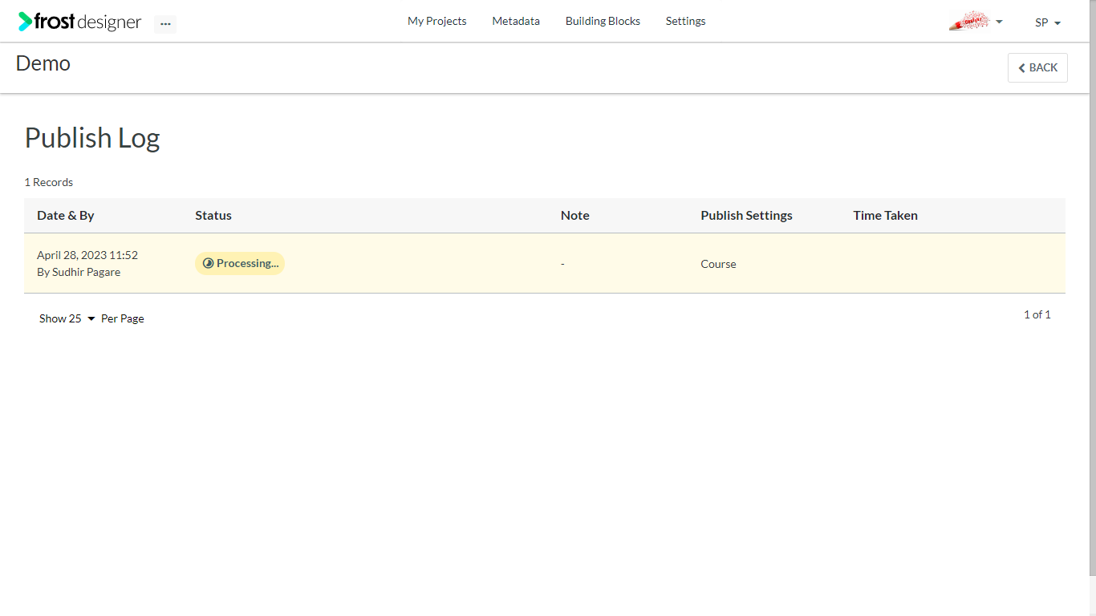Open Building Blocks
The width and height of the screenshot is (1096, 616).
point(603,21)
